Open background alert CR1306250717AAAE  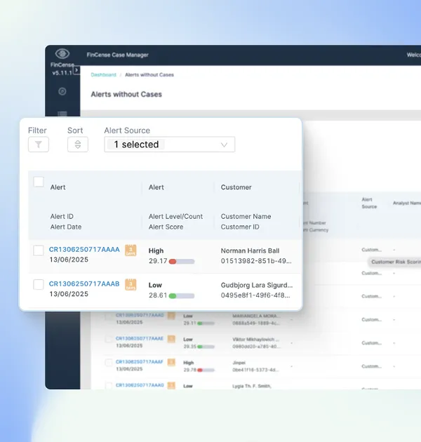tap(140, 338)
